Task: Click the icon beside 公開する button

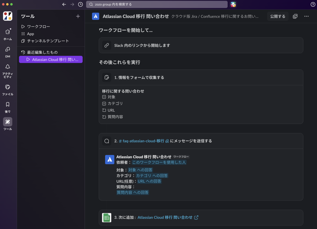Action: [295, 16]
